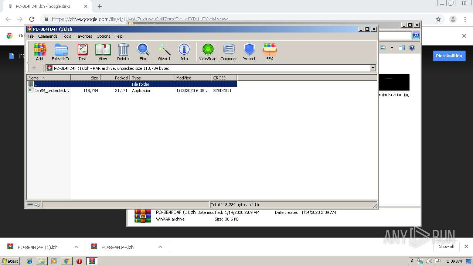The height and width of the screenshot is (266, 473).
Task: Show archive Info
Action: (x=184, y=52)
